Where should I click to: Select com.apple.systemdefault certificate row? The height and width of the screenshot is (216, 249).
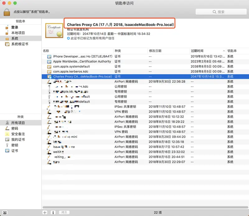tap(145, 66)
